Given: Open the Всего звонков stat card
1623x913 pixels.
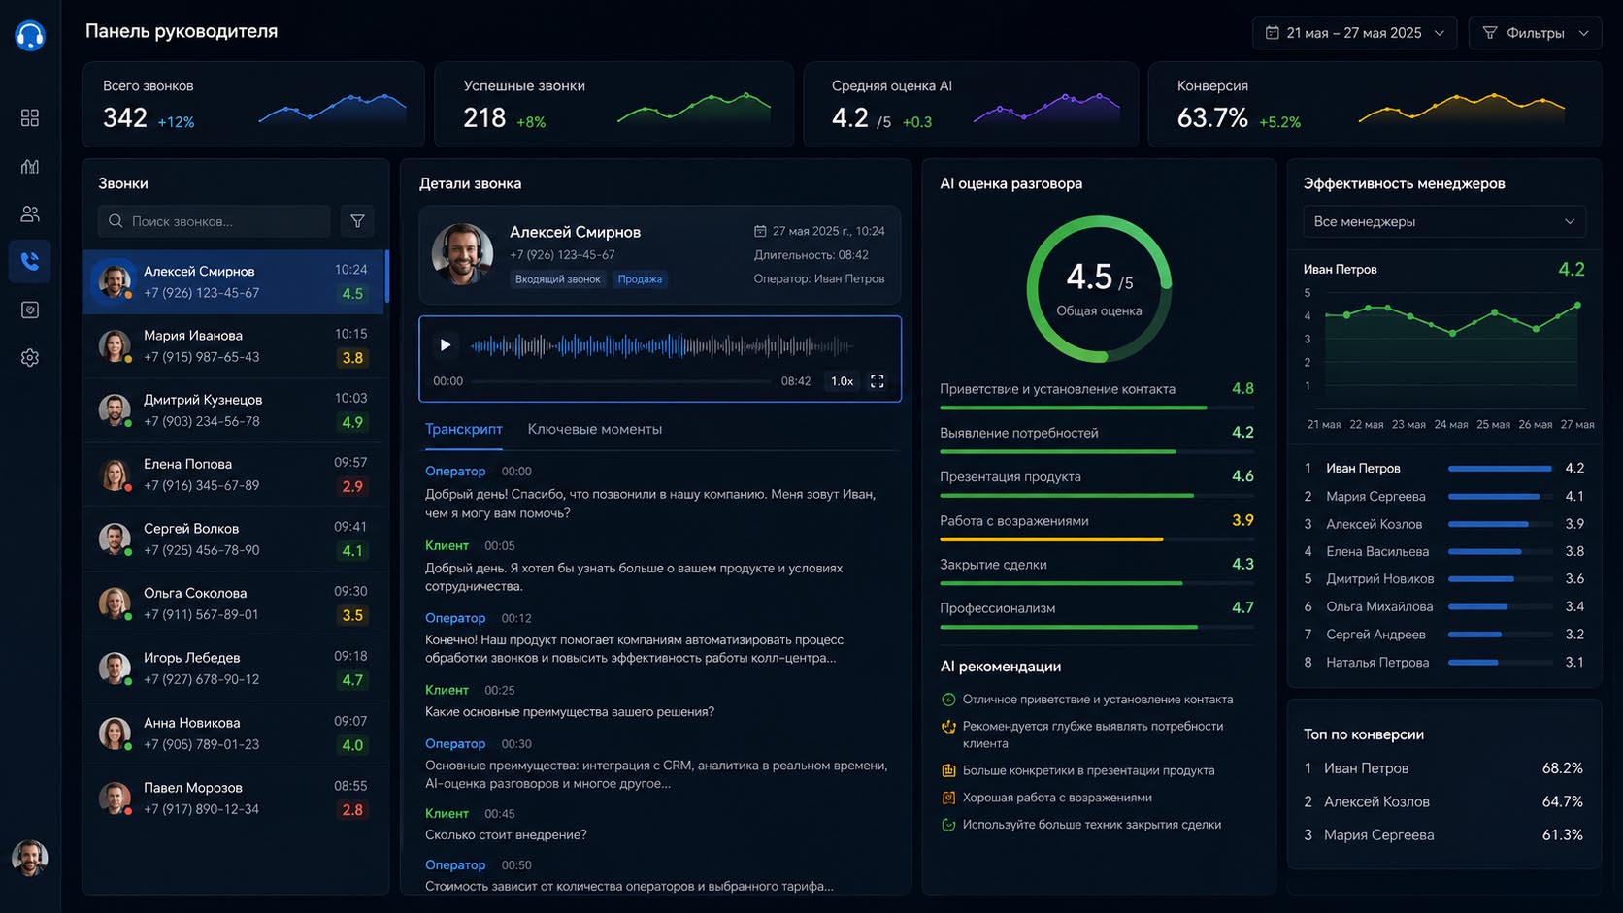Looking at the screenshot, I should coord(253,105).
